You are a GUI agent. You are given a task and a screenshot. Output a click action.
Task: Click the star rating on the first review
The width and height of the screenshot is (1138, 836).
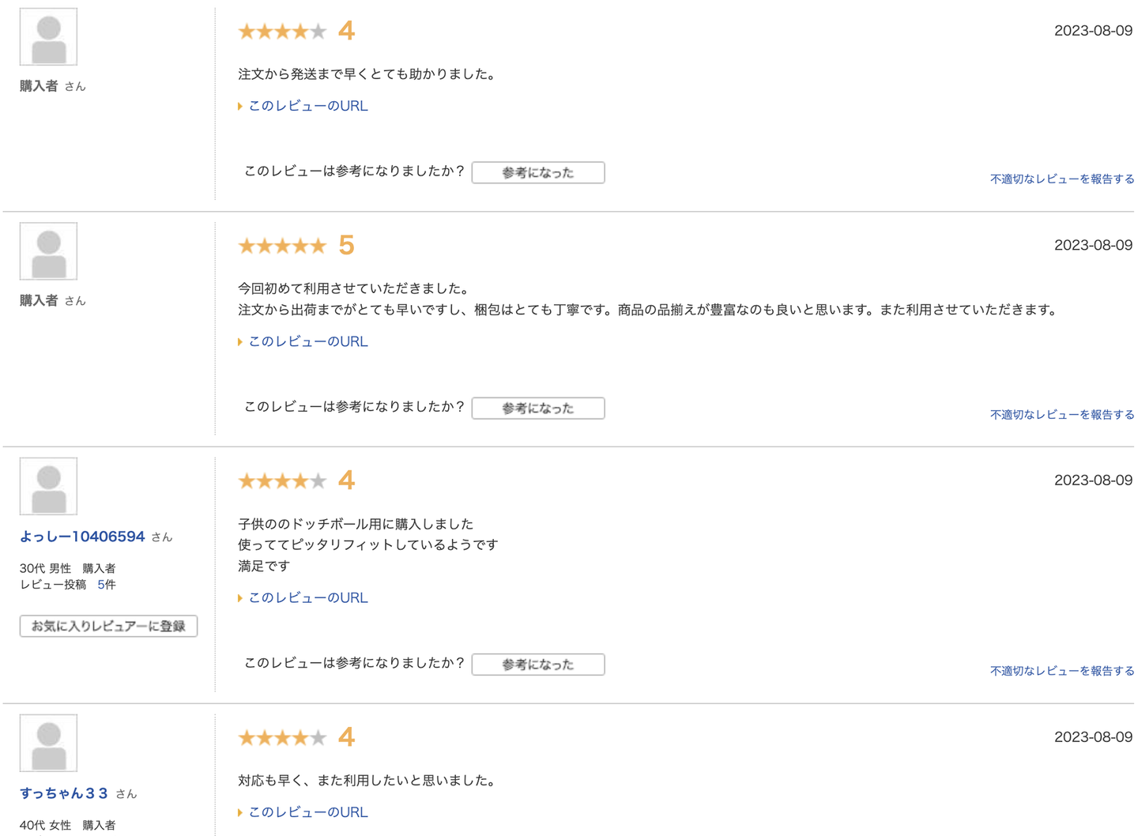[282, 32]
